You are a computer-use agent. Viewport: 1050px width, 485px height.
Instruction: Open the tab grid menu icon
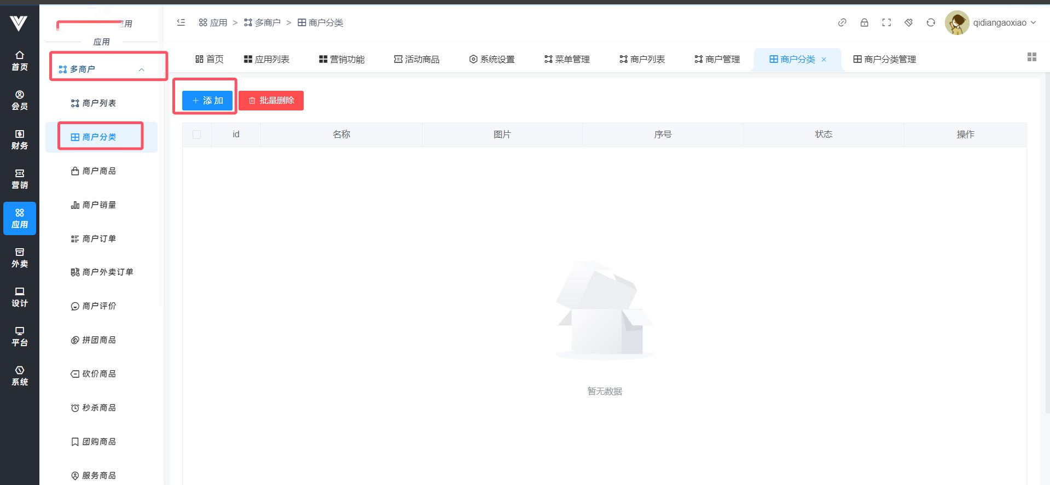coord(1031,57)
